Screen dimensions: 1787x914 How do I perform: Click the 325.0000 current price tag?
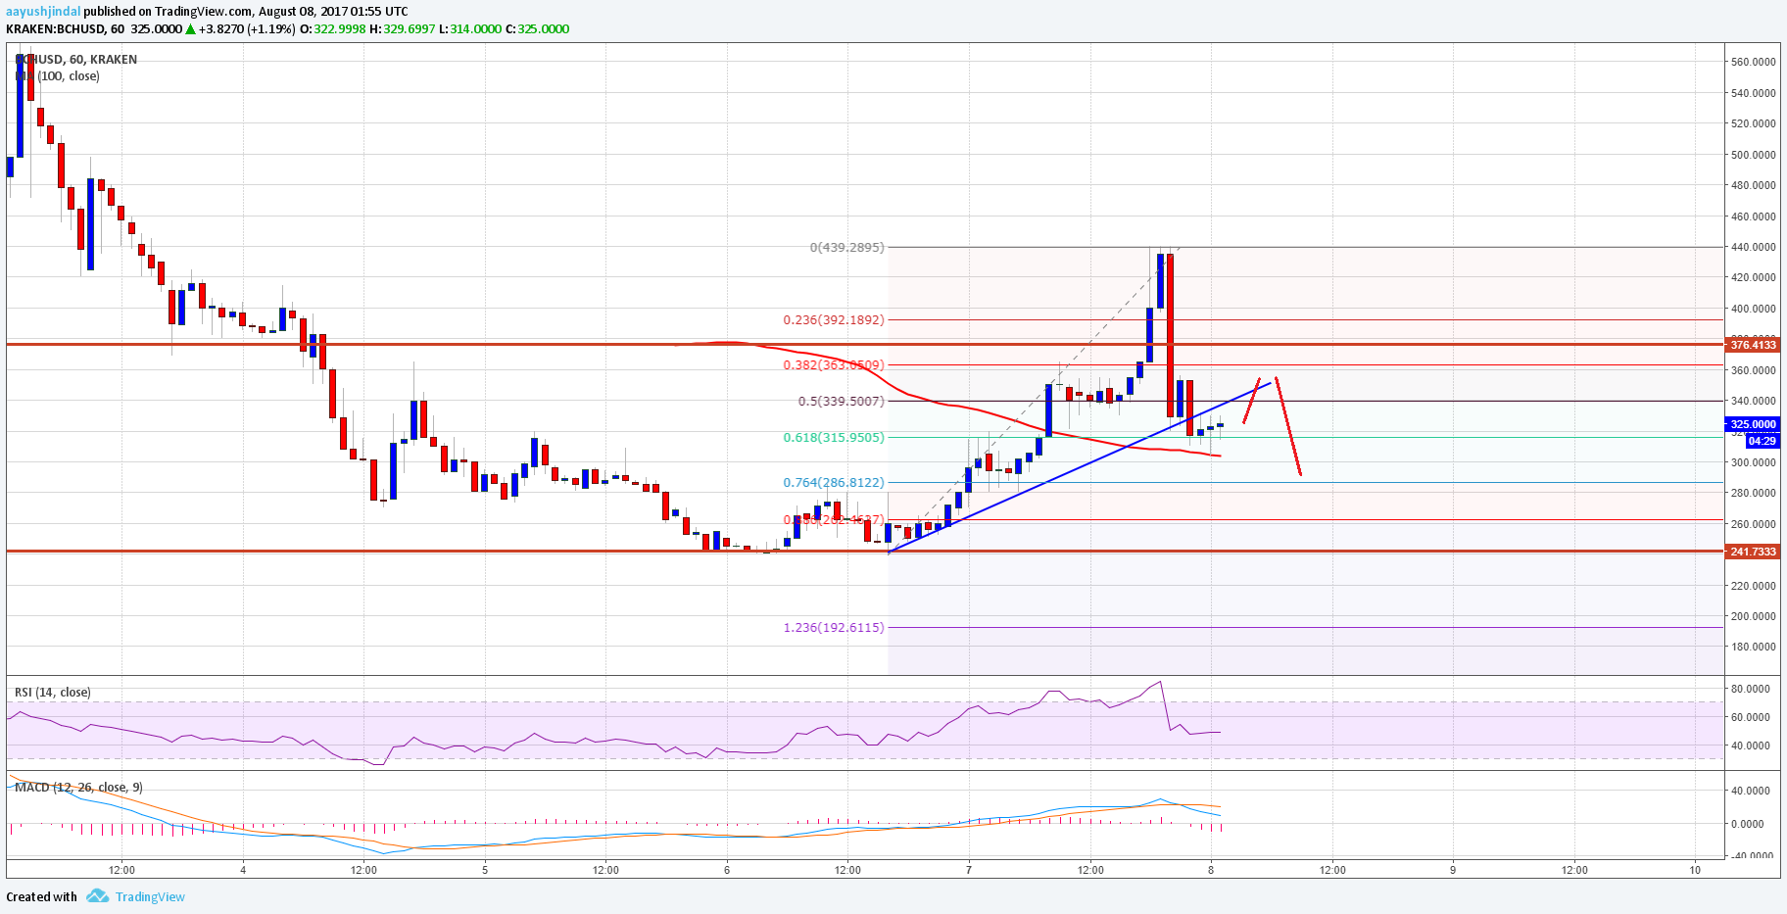(x=1753, y=424)
